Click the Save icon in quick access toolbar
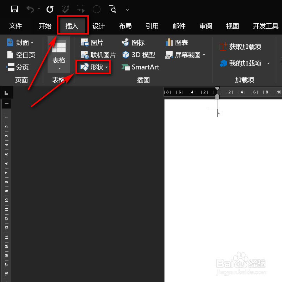Image resolution: width=282 pixels, height=282 pixels. (14, 9)
